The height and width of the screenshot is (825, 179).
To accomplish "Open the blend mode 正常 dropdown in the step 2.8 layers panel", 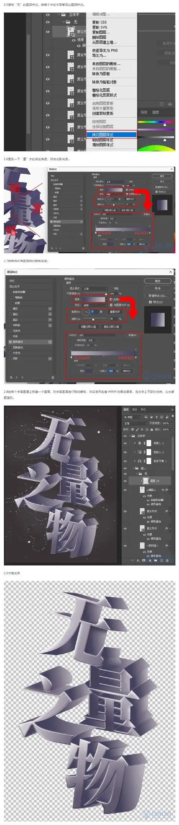I will point(135,423).
